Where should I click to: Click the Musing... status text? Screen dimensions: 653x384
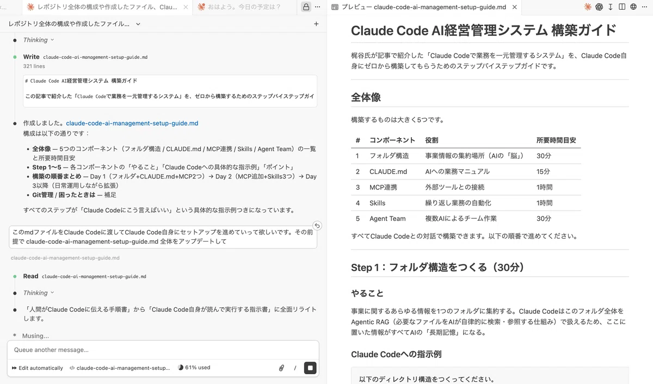pyautogui.click(x=35, y=336)
